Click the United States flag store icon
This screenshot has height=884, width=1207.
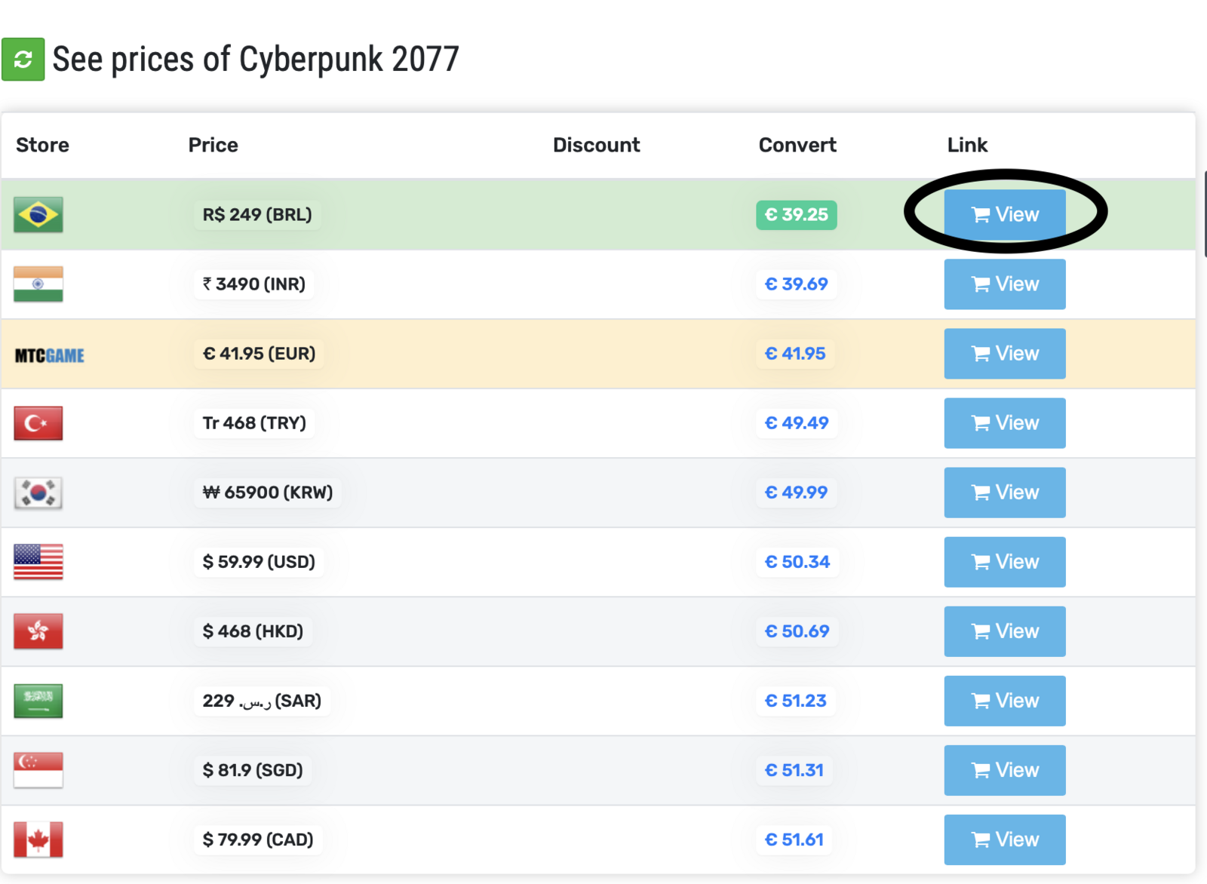38,562
